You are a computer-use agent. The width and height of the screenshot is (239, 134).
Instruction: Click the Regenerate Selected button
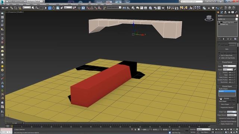point(227,108)
